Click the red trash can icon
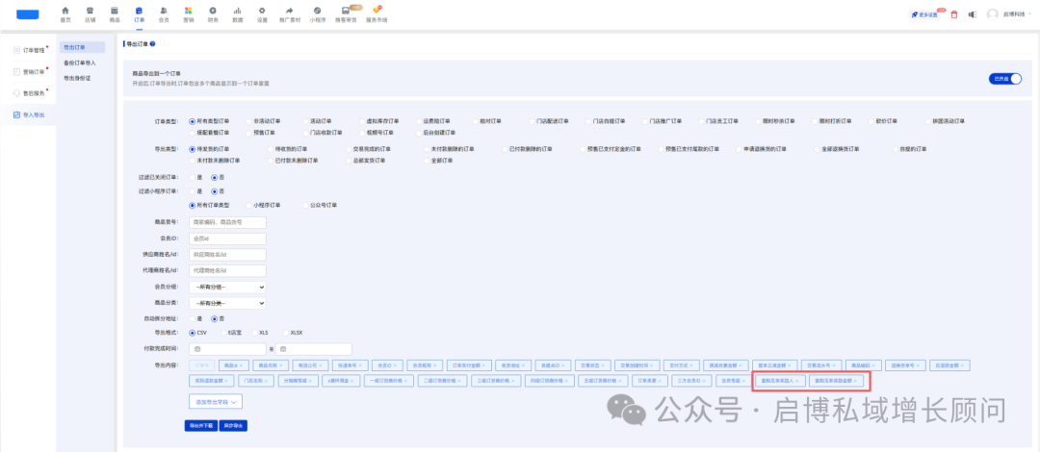This screenshot has height=452, width=1040. [954, 13]
